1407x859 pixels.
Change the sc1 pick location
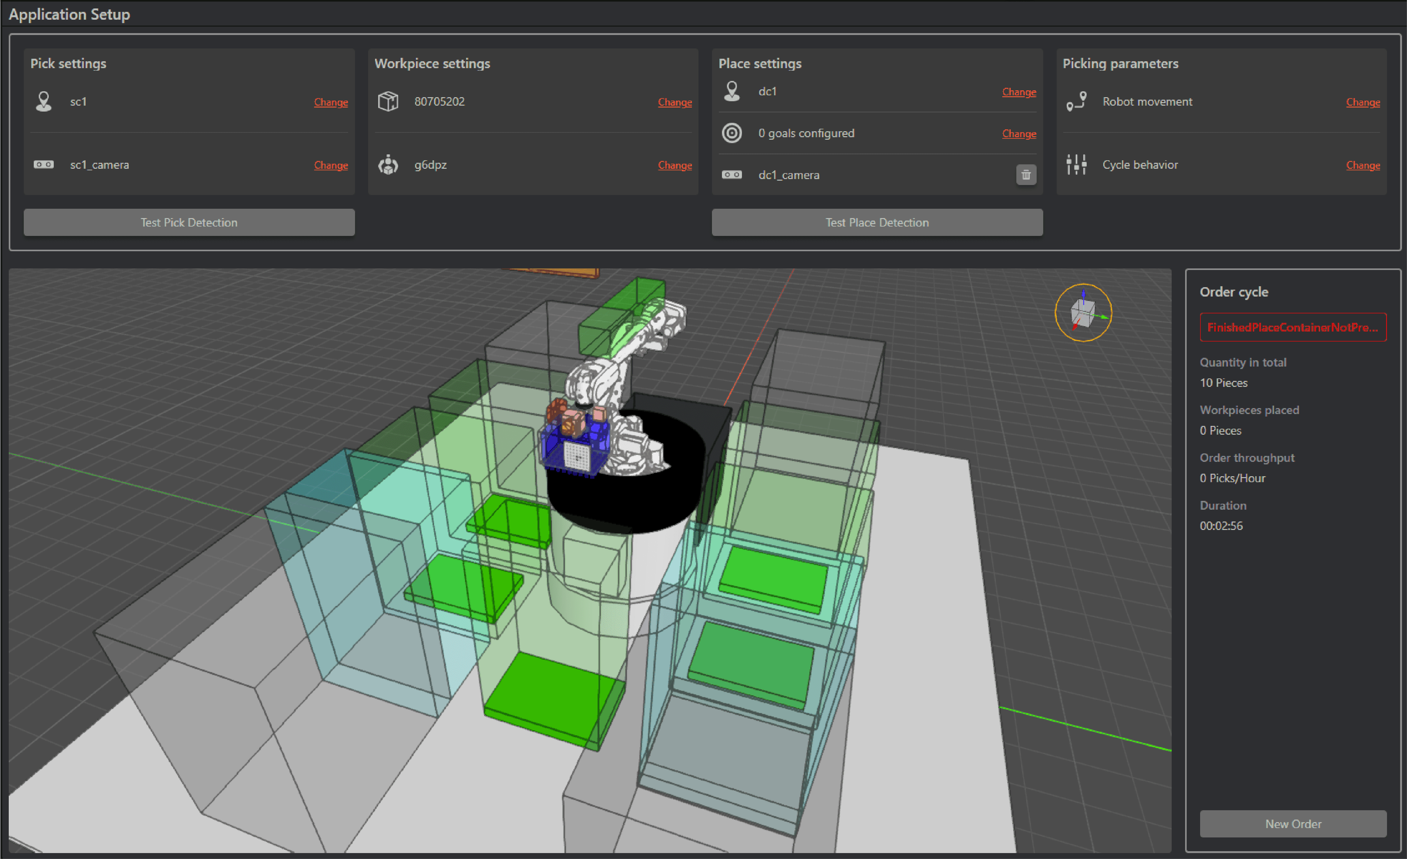(x=331, y=102)
